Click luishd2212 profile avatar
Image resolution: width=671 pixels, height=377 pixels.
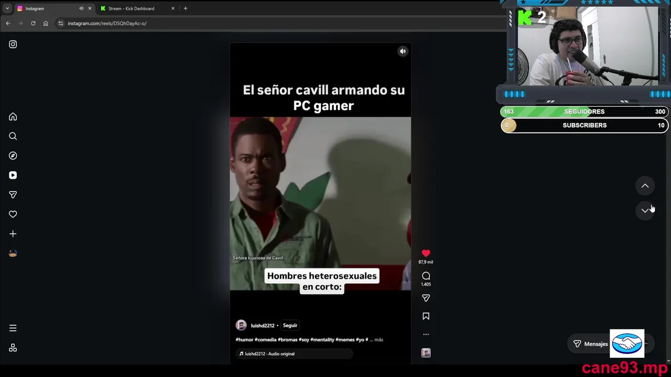tap(241, 326)
